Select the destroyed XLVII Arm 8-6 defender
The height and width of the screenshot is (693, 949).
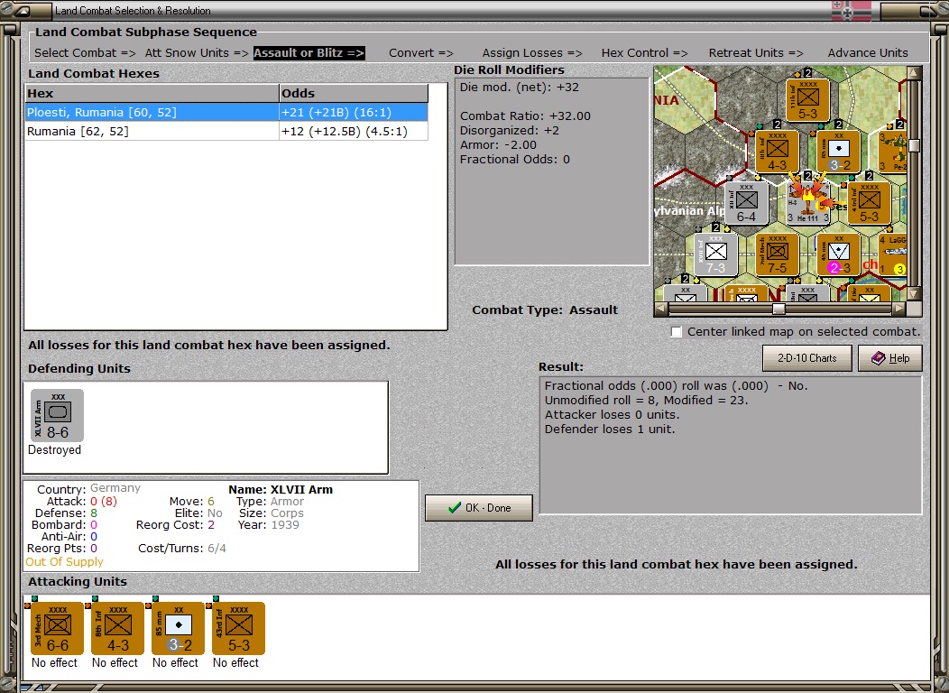pos(57,415)
